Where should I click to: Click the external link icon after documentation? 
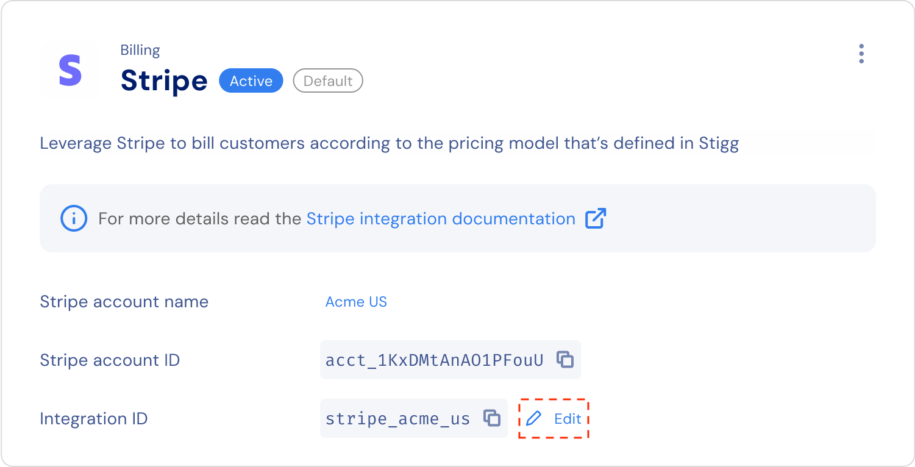tap(596, 218)
